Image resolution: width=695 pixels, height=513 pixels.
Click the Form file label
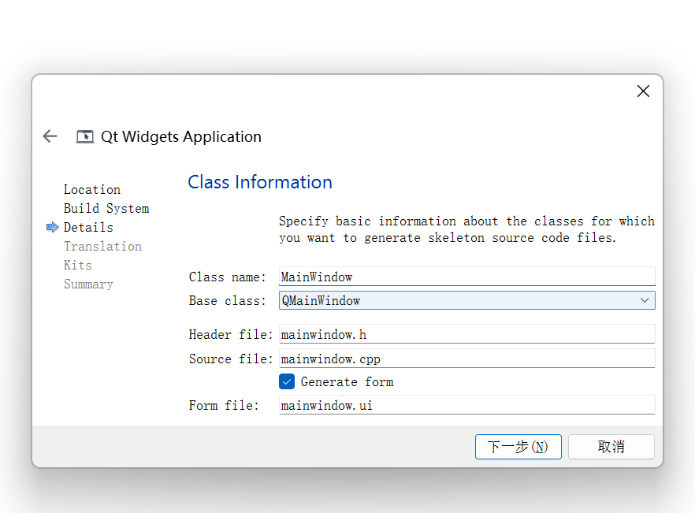[224, 405]
